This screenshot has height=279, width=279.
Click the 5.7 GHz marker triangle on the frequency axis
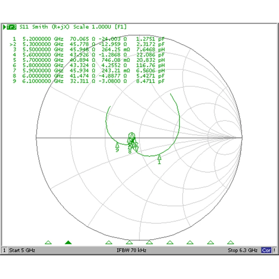[149, 242]
